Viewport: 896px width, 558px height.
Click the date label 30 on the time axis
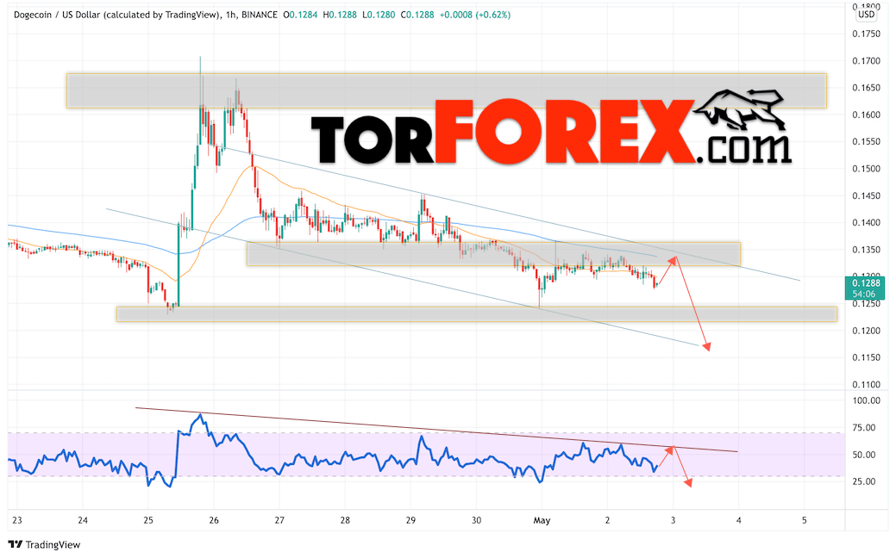coord(477,520)
